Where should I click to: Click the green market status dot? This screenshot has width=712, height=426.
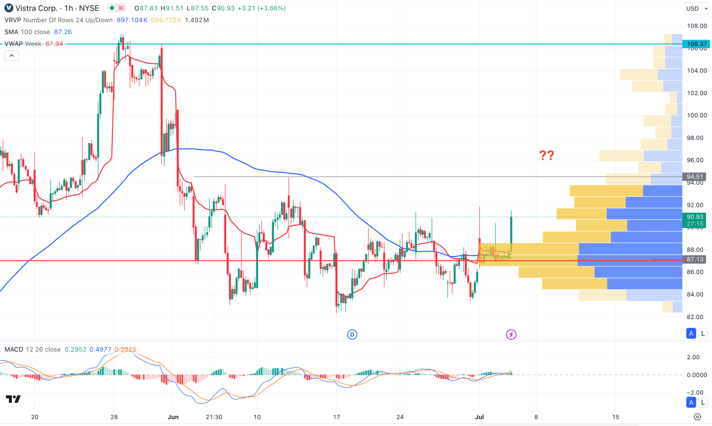point(112,8)
